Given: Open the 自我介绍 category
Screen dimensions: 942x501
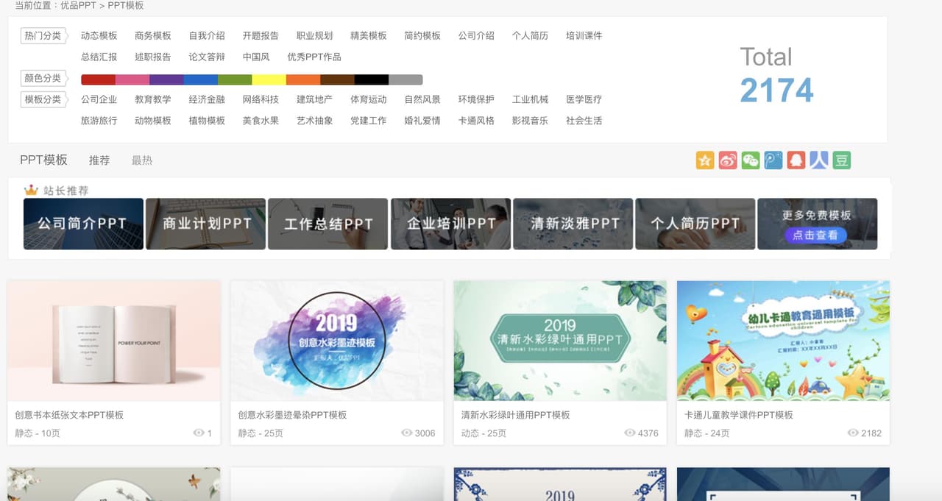Looking at the screenshot, I should tap(207, 35).
